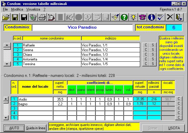Click the printer icon in toolbar
Screen dimensions: 188x133
42,17
